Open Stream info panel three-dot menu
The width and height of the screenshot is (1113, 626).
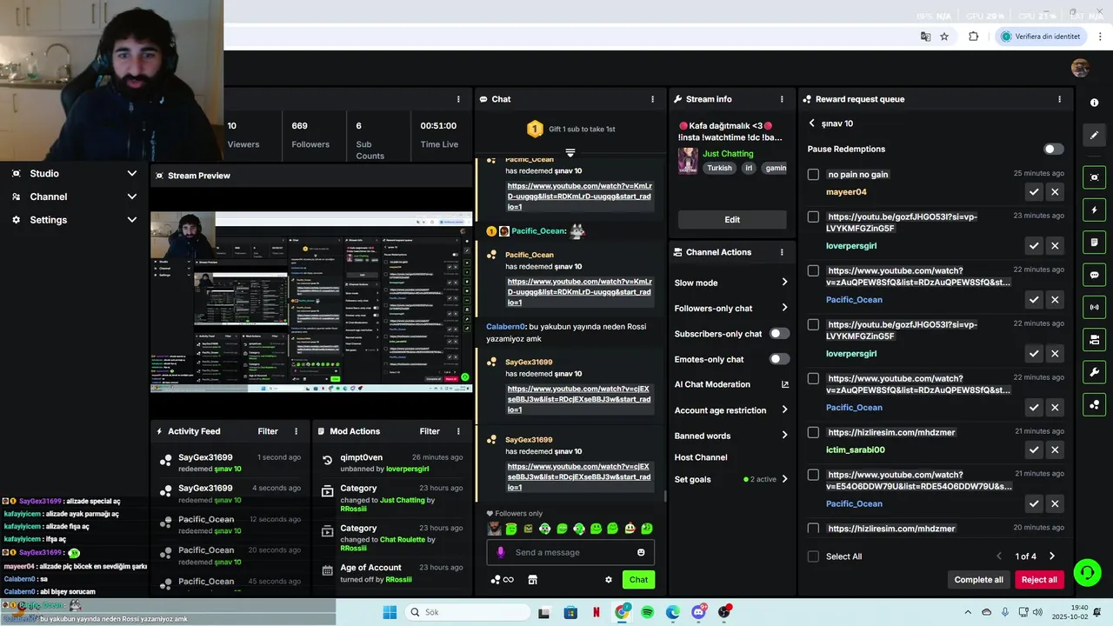pos(782,99)
